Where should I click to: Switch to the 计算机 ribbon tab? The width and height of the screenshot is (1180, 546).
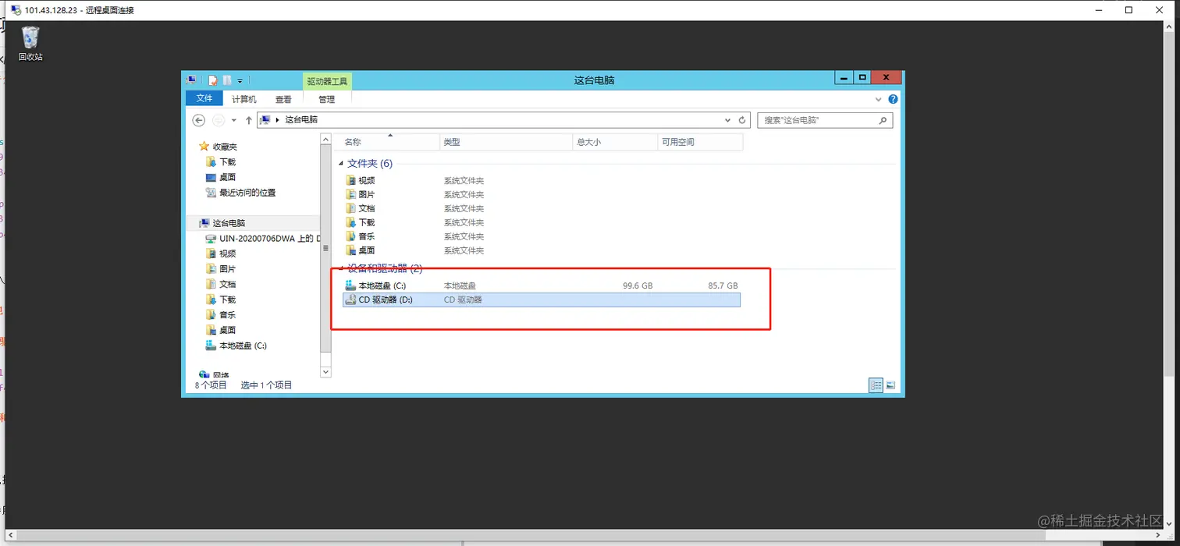coord(244,99)
